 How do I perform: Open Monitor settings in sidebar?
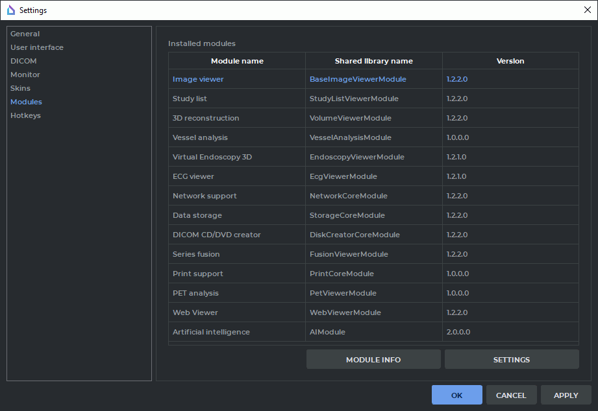point(25,75)
